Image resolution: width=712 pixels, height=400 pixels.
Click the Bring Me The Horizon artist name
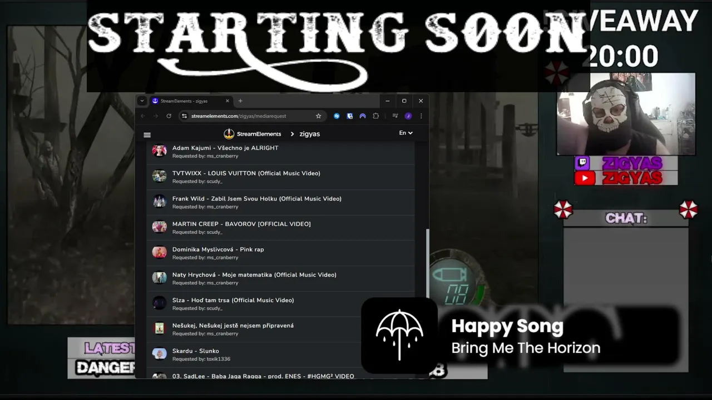[526, 348]
